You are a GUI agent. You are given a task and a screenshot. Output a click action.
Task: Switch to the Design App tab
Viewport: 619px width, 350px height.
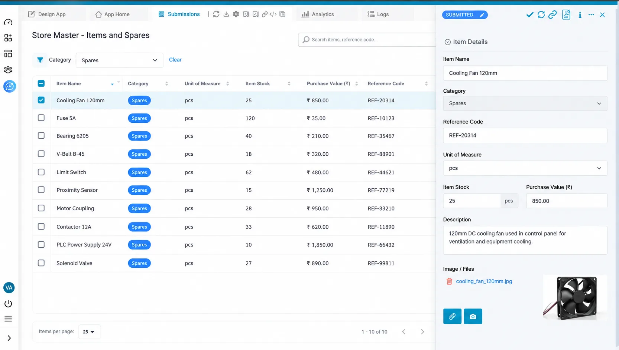(x=47, y=14)
